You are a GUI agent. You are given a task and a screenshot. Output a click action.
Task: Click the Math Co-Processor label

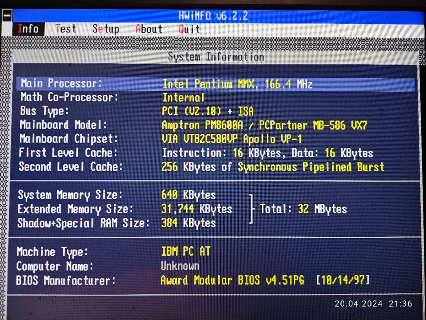pos(69,97)
